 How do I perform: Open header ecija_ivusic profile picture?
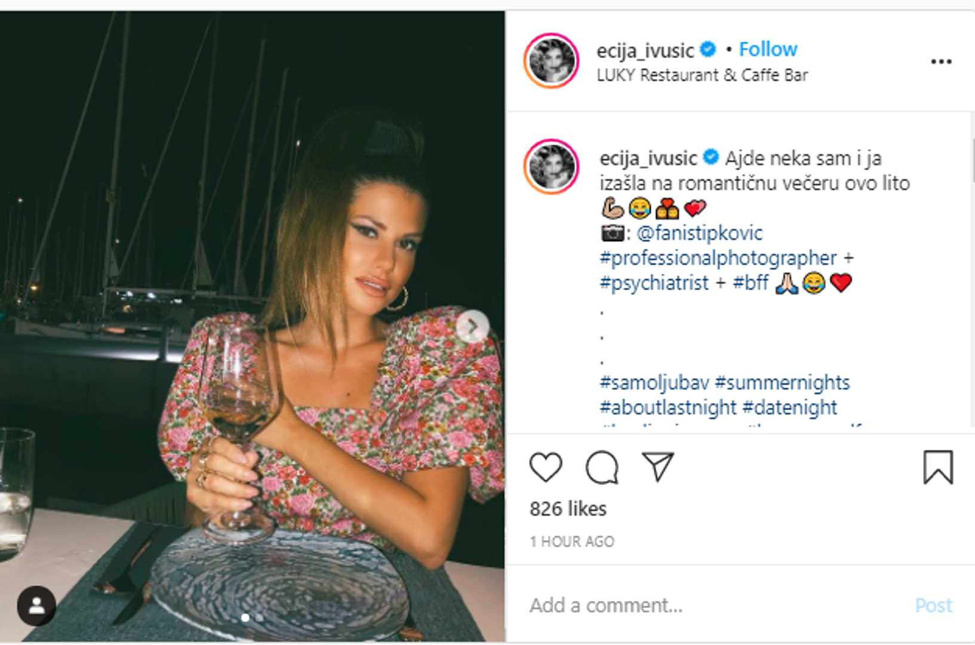[x=551, y=61]
